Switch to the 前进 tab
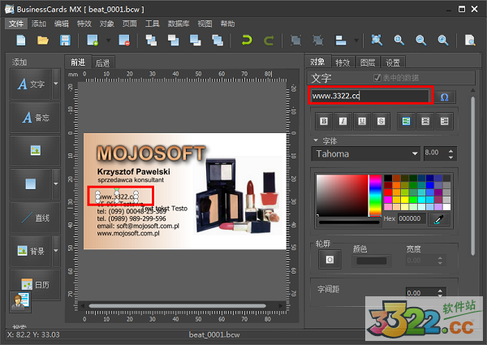 pos(78,63)
